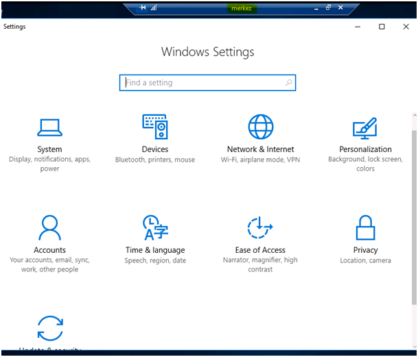Click the Devices label

coord(155,149)
